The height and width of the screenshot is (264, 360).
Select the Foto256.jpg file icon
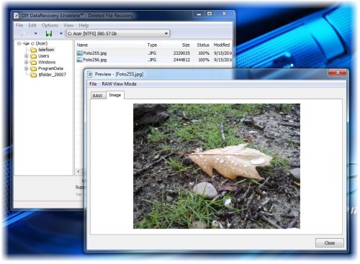(79, 60)
